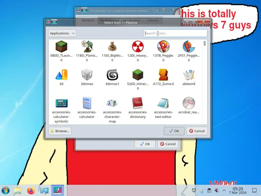261x196 pixels.
Task: Select the 0B0D_TLauncher Minecraft block icon
Action: pyautogui.click(x=61, y=46)
